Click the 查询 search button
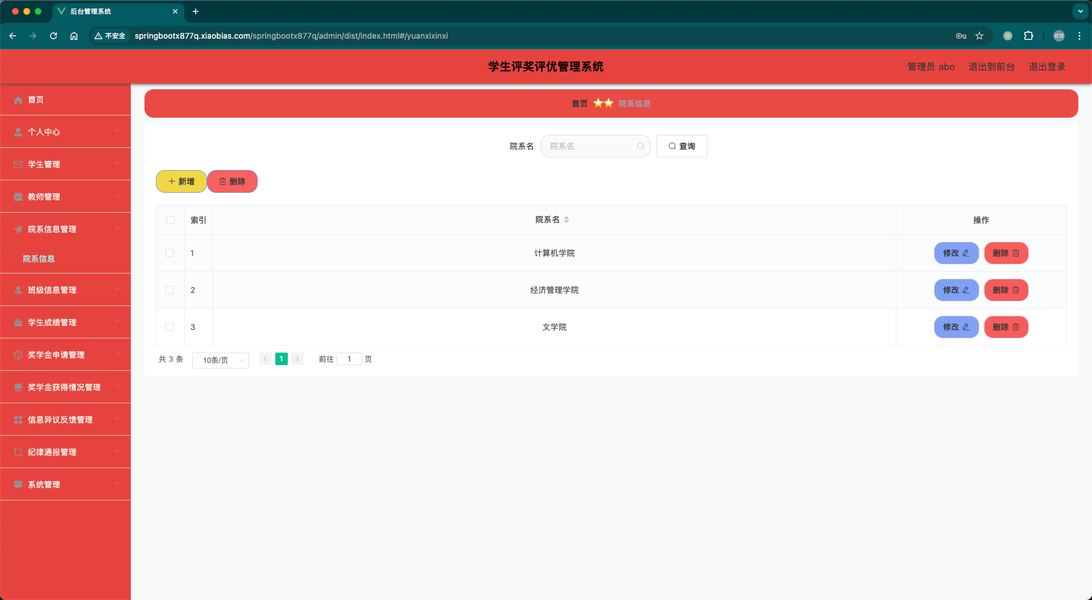 [x=681, y=146]
